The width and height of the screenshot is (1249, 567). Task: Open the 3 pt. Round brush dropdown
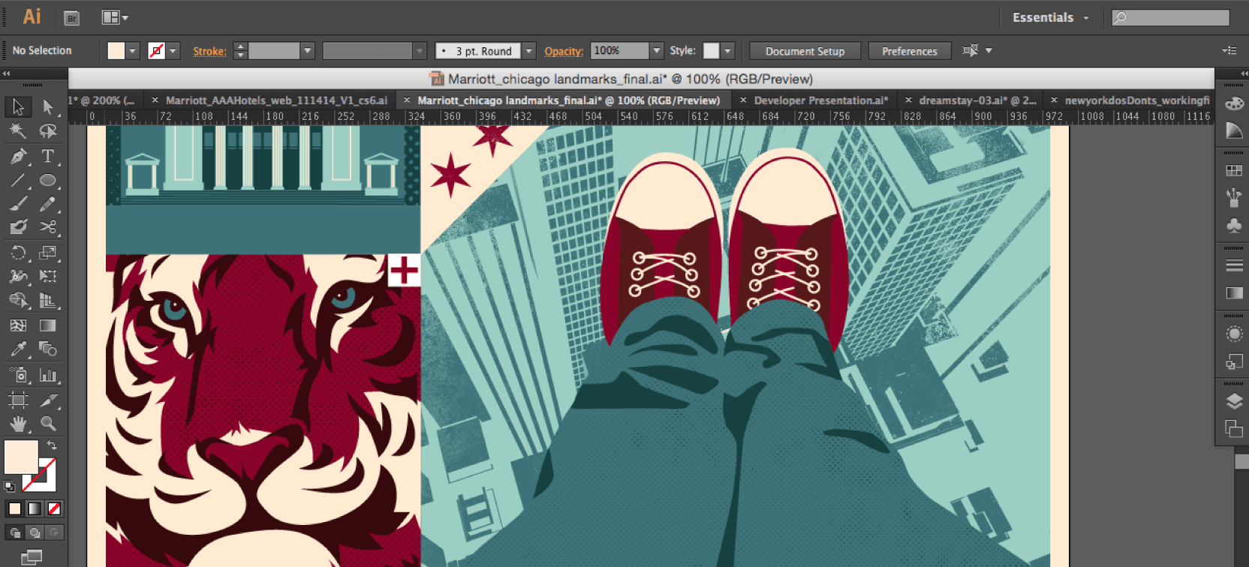point(529,51)
